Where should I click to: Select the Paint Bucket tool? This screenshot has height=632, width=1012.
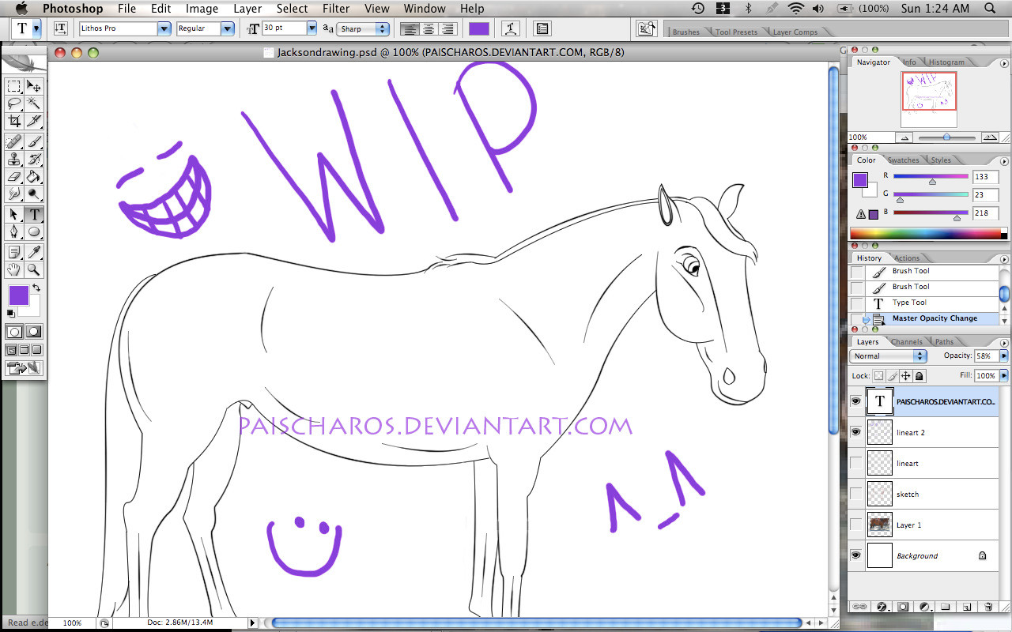34,177
